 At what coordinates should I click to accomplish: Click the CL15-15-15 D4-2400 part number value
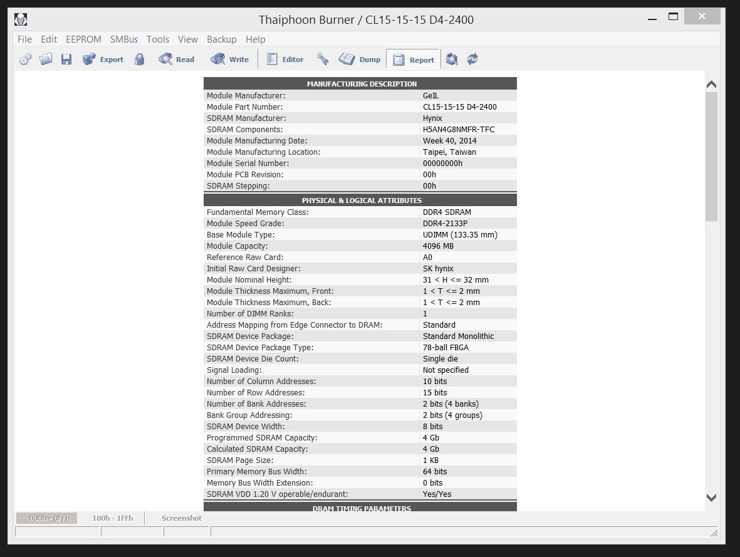[x=460, y=107]
